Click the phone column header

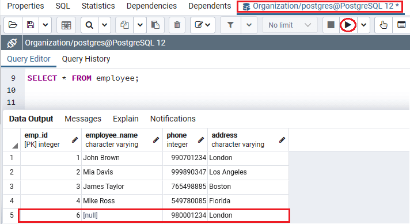pyautogui.click(x=185, y=139)
